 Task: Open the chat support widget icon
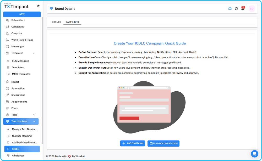tap(254, 154)
